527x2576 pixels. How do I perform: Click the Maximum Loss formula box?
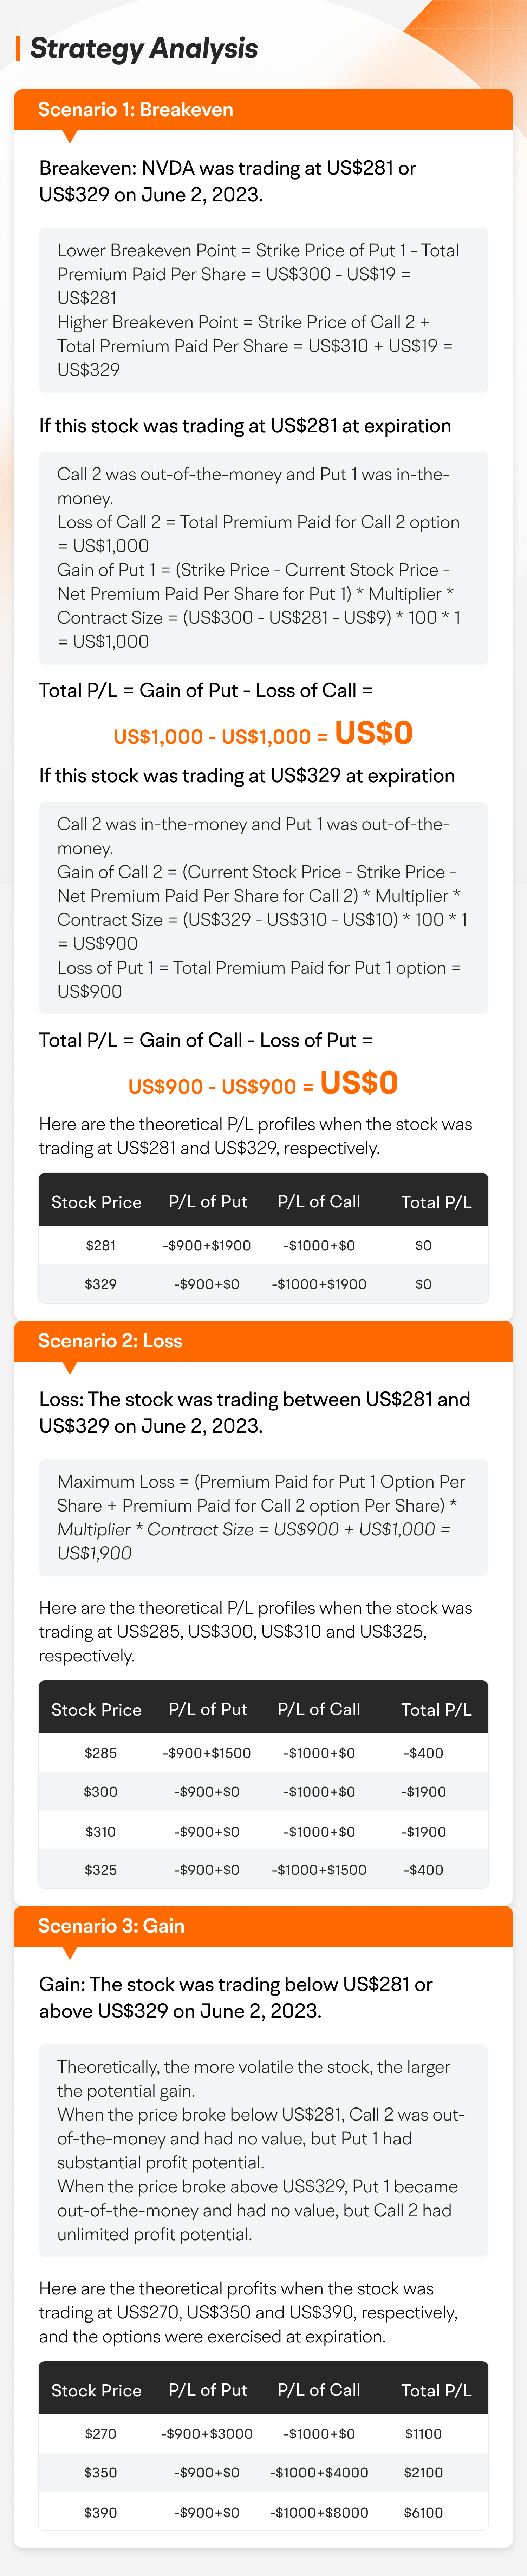click(263, 1518)
